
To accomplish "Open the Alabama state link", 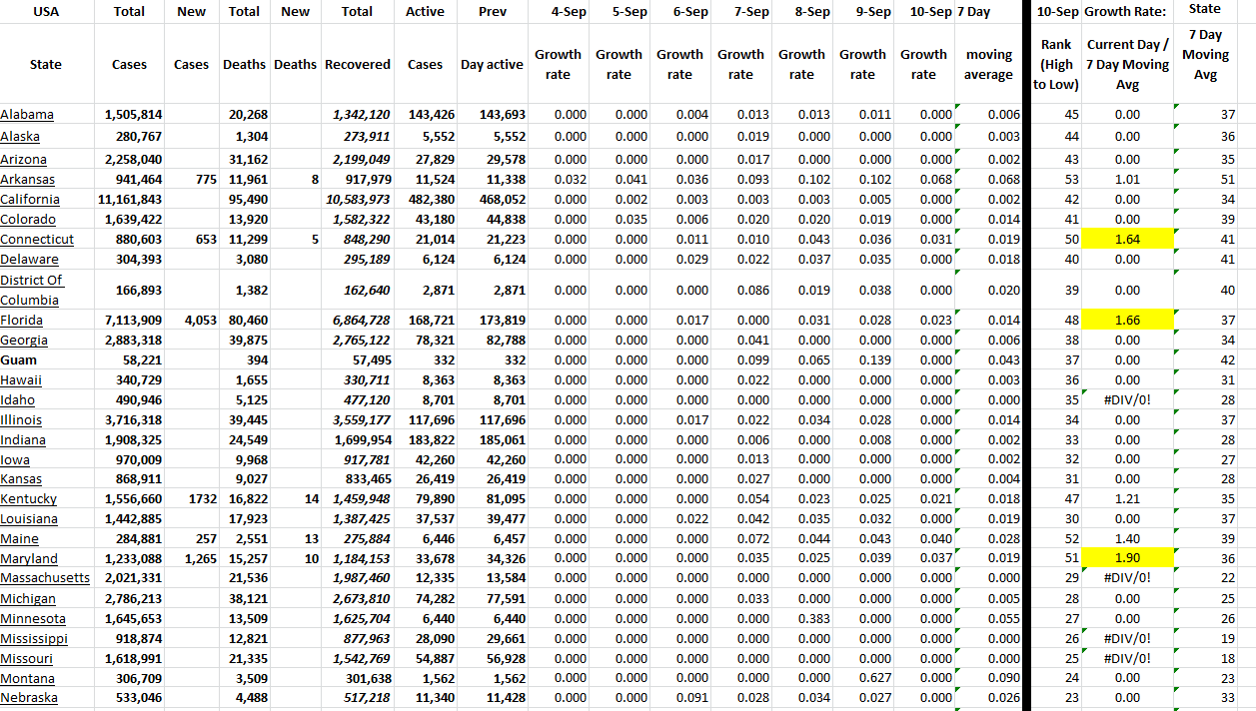I will (x=27, y=115).
